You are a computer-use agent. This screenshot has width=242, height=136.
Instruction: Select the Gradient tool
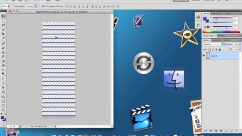3,65
